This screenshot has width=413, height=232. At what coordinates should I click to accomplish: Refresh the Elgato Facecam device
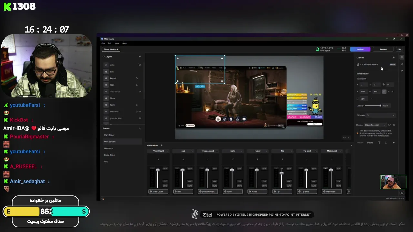(389, 125)
